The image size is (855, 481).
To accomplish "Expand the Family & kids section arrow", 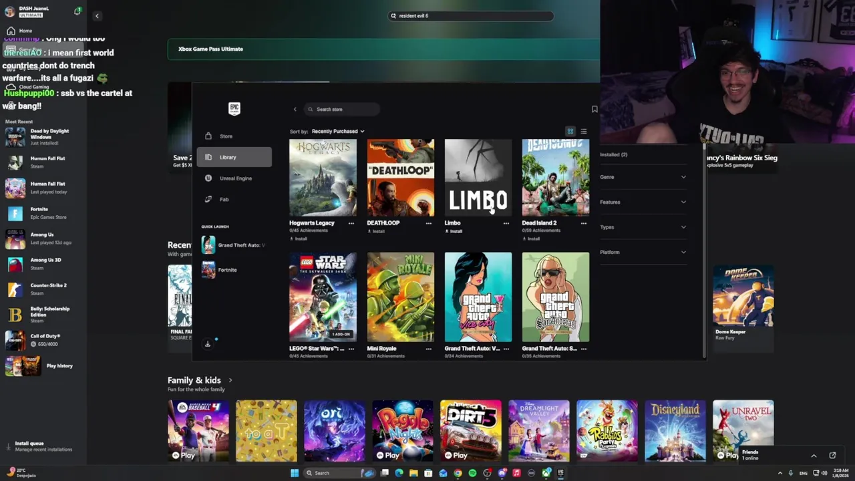I will [230, 380].
